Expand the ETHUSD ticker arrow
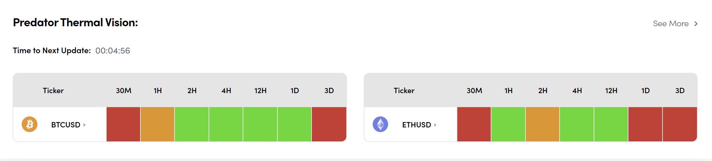Screen dimensions: 712x161 [x=435, y=125]
